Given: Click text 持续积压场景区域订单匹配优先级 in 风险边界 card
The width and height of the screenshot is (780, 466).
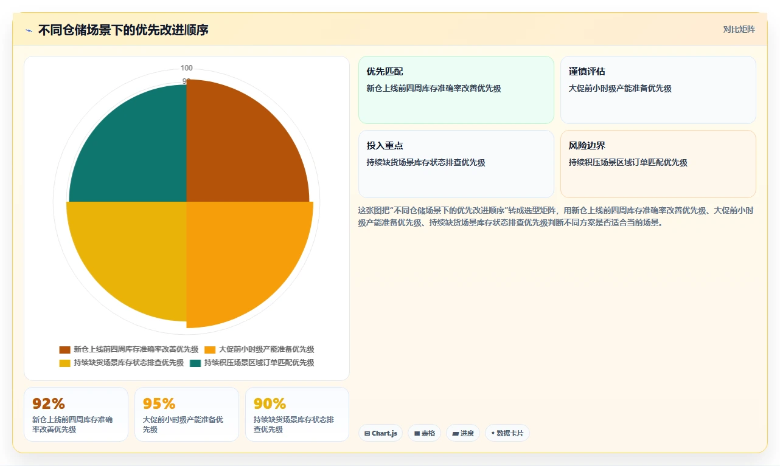Looking at the screenshot, I should click(x=628, y=163).
